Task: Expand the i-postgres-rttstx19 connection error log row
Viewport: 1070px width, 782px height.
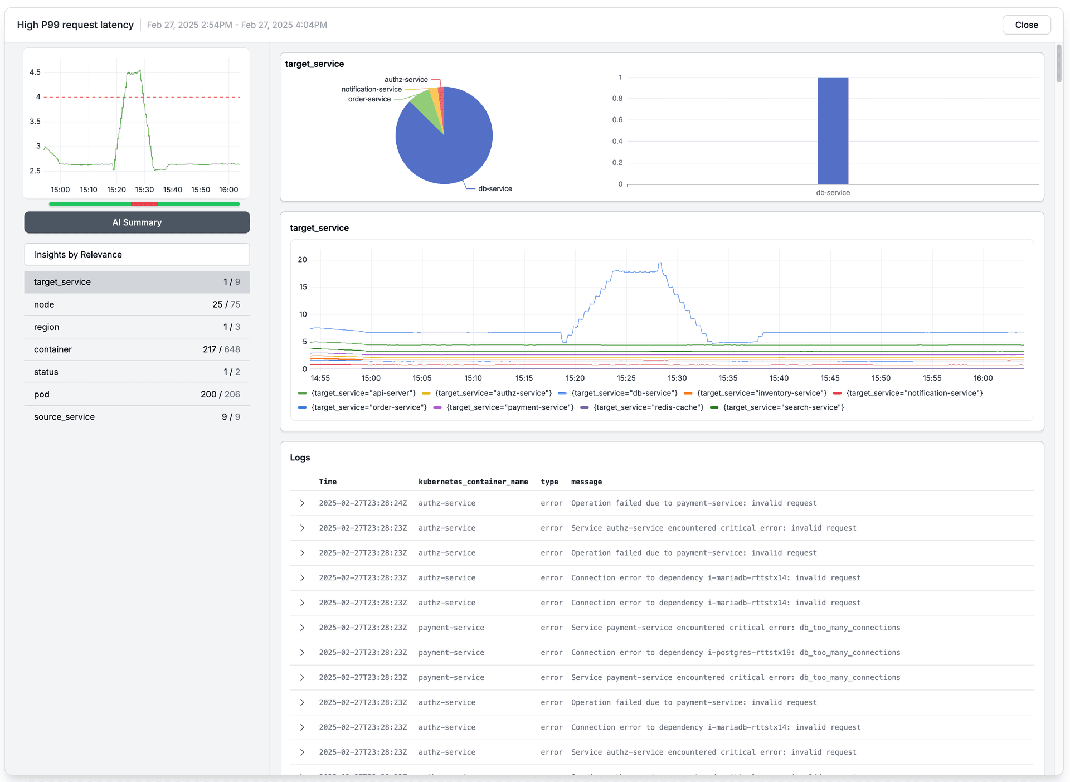Action: [x=302, y=653]
